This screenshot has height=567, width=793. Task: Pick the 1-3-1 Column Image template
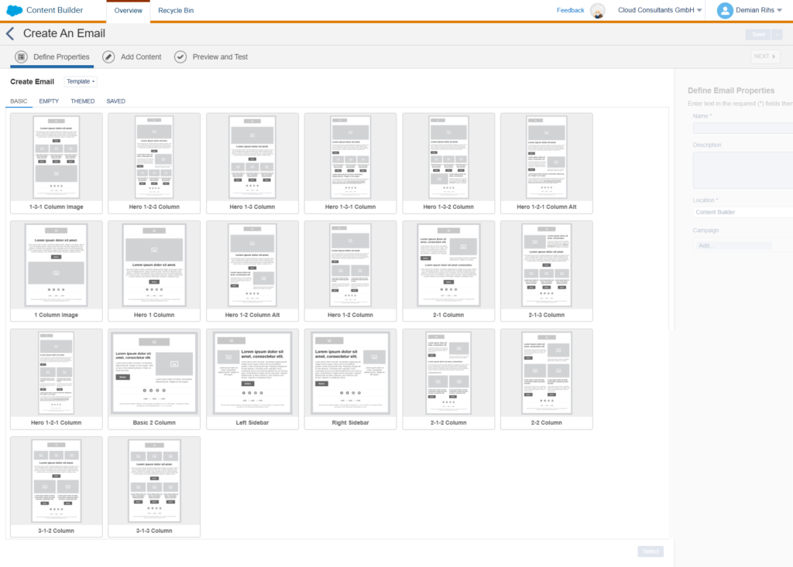(56, 158)
